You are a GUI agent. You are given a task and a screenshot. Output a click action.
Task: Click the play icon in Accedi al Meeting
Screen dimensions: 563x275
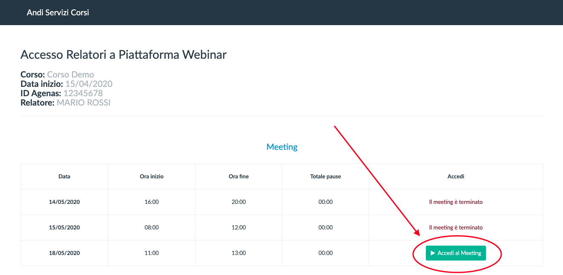[433, 253]
